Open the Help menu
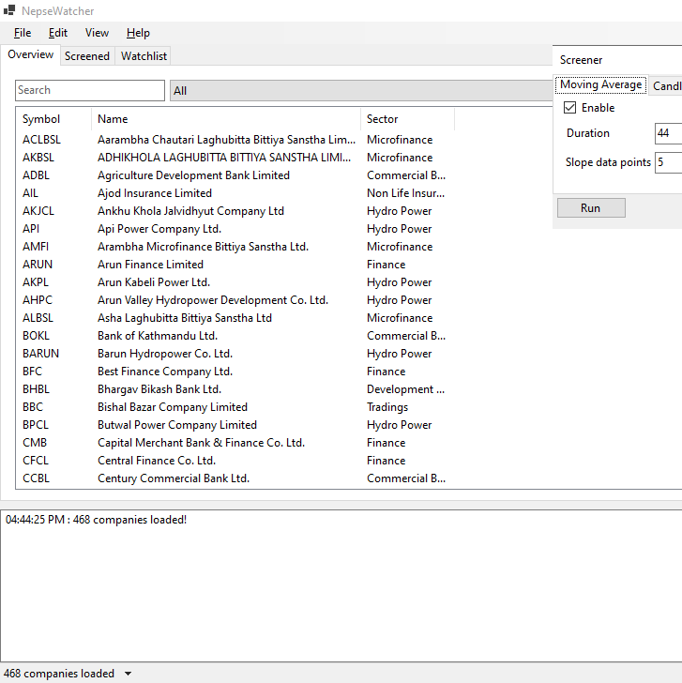This screenshot has height=683, width=682. (138, 33)
